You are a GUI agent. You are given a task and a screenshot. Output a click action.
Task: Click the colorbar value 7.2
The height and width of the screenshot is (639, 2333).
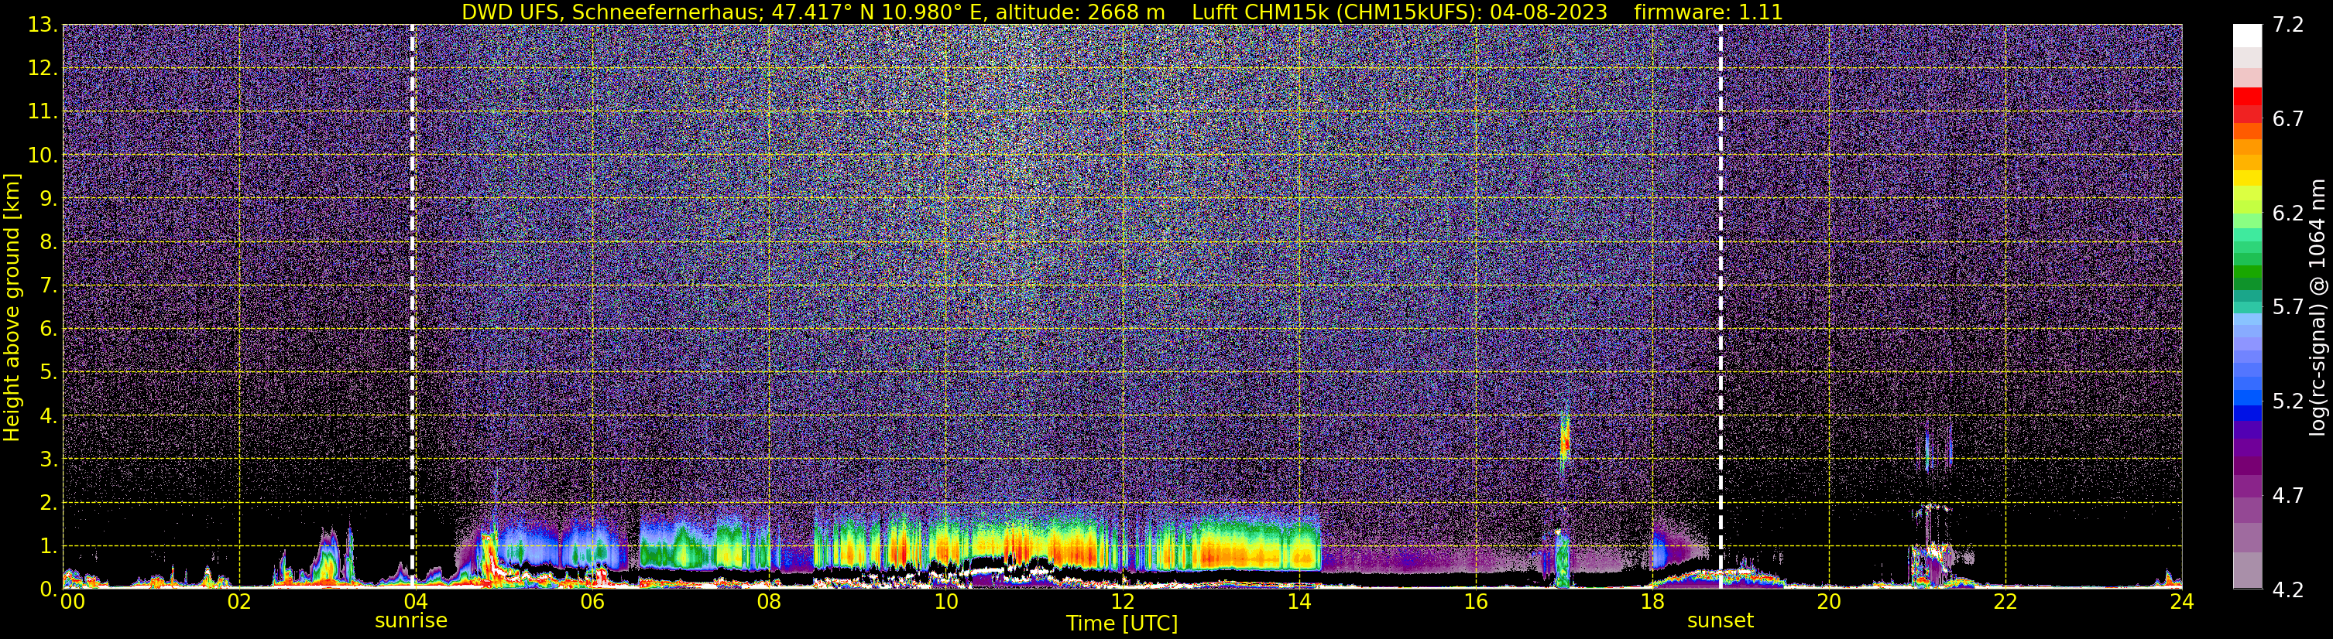click(x=2288, y=26)
